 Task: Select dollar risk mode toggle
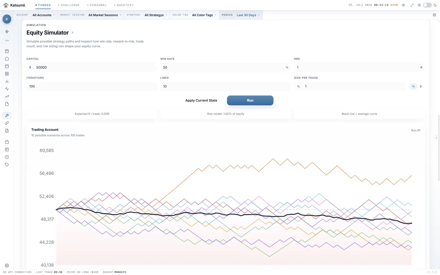tap(421, 86)
